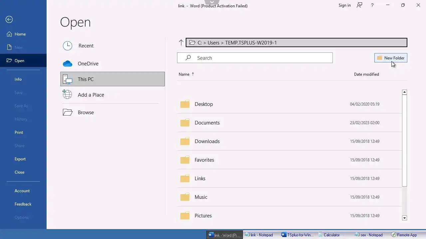Click the 23/02/2023 02:00 date for Documents
Viewport: 426px width, 239px height.
click(365, 123)
